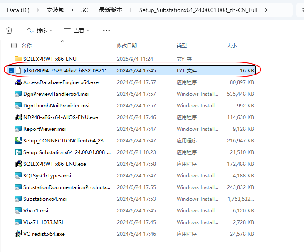Select file name AccessDatabaseEngine_x64.exe
This screenshot has height=252, width=304.
pyautogui.click(x=61, y=82)
